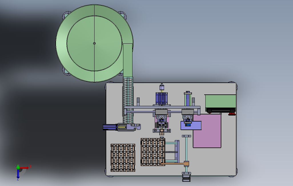Select the inner disc of the bowl feeder
This screenshot has width=293, height=186.
94,43
